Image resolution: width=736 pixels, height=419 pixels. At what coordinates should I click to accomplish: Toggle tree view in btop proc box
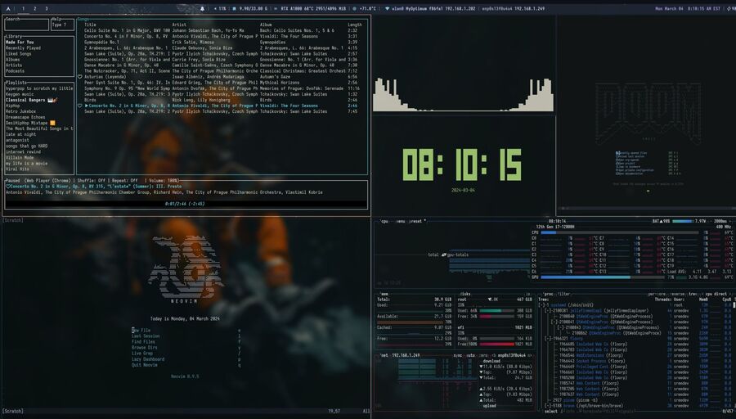click(693, 294)
